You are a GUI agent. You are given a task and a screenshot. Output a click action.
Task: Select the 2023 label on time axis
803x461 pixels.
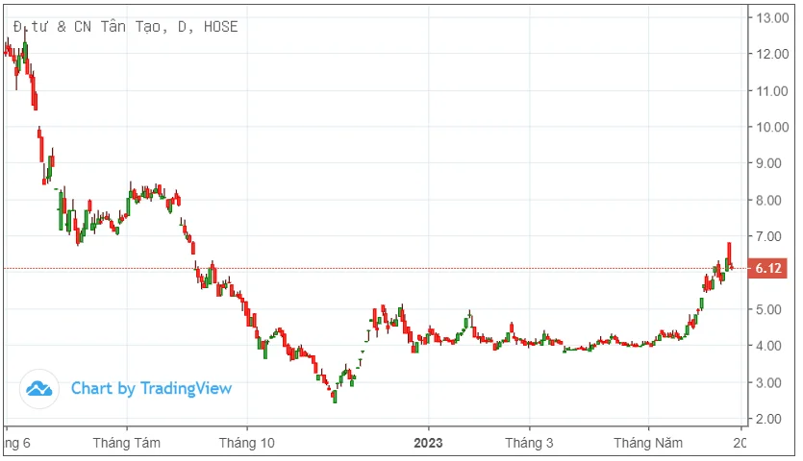point(428,443)
